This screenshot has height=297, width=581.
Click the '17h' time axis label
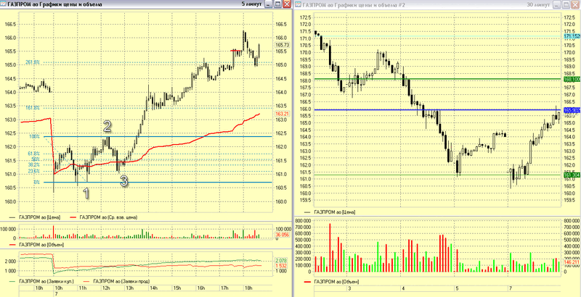224,287
